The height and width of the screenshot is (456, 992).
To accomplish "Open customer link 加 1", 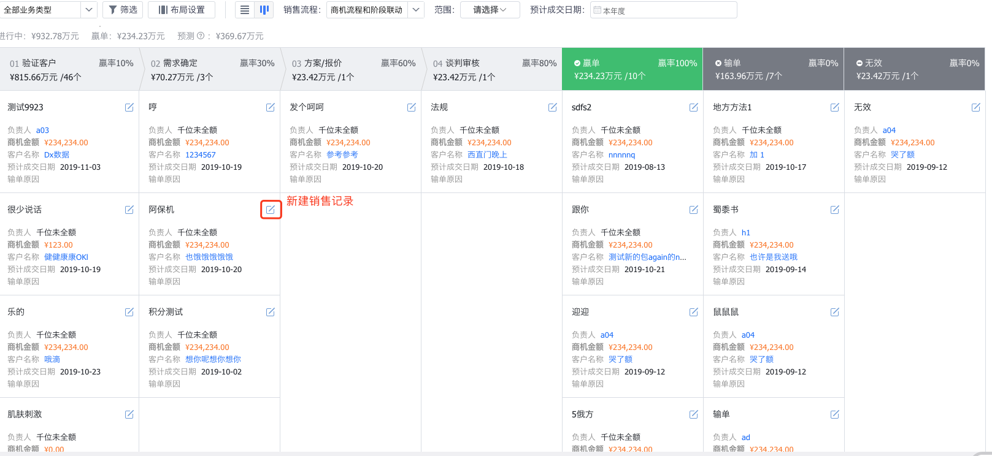I will point(757,155).
